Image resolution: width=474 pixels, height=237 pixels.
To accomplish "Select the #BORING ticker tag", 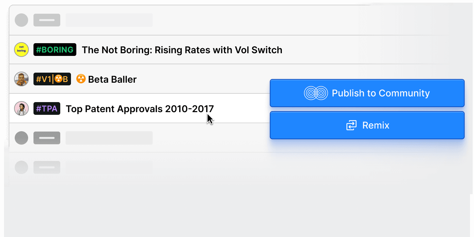I will 55,50.
